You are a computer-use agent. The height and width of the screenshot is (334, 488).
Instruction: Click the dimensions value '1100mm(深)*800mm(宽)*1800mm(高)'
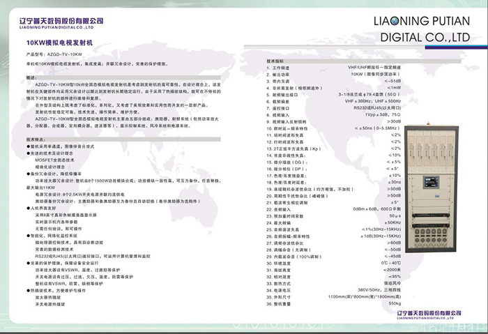pyautogui.click(x=365, y=296)
